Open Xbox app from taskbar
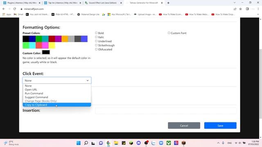This screenshot has height=147, width=262. pyautogui.click(x=169, y=143)
